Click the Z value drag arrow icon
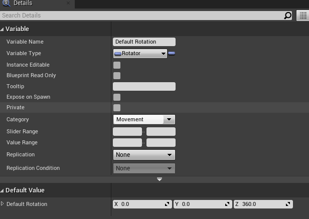Screen dimensions: 309x219 coord(288,204)
